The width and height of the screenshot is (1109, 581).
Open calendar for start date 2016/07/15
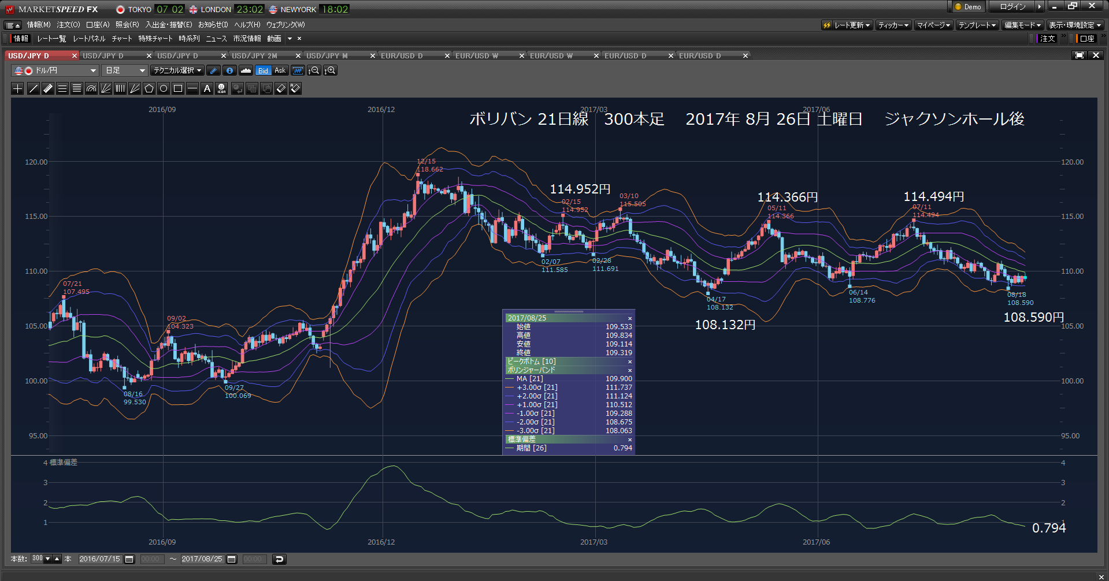click(129, 559)
